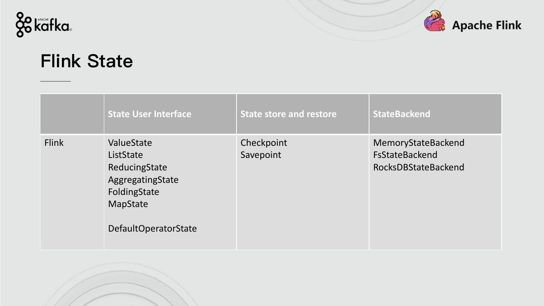Screen dimensions: 544x306
Task: Click the State store and restore header
Action: tap(288, 114)
